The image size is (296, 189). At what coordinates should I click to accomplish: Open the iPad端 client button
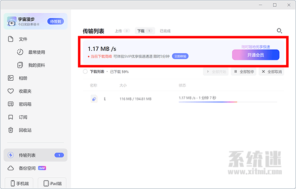point(52,183)
